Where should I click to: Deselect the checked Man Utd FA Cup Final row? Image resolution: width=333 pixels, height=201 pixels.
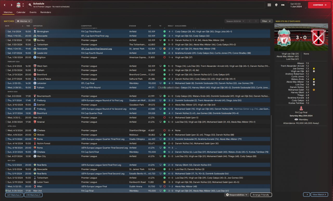7,191
